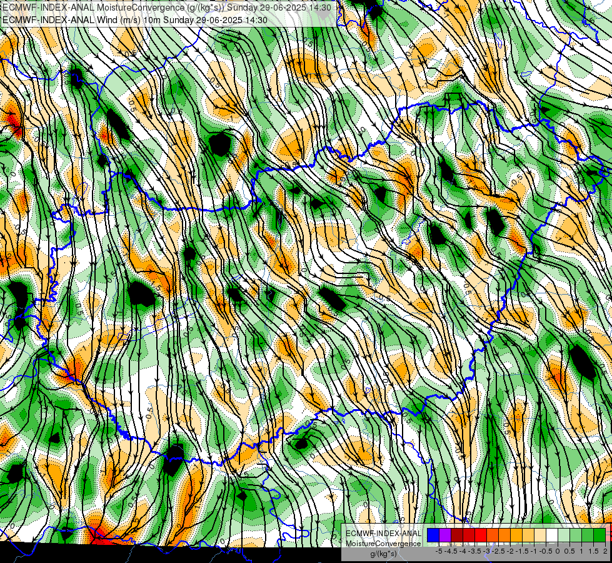Screen dimensions: 612x563
Task: Click the blue legend swatch below -5
Action: [x=433, y=535]
